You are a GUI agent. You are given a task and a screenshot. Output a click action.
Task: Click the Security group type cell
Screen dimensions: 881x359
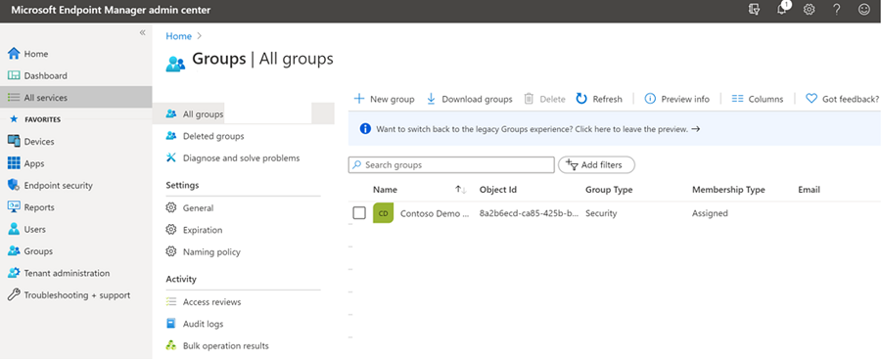(x=601, y=213)
